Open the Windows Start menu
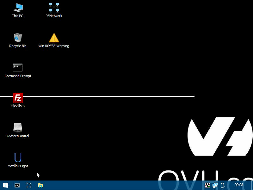 tap(6, 185)
